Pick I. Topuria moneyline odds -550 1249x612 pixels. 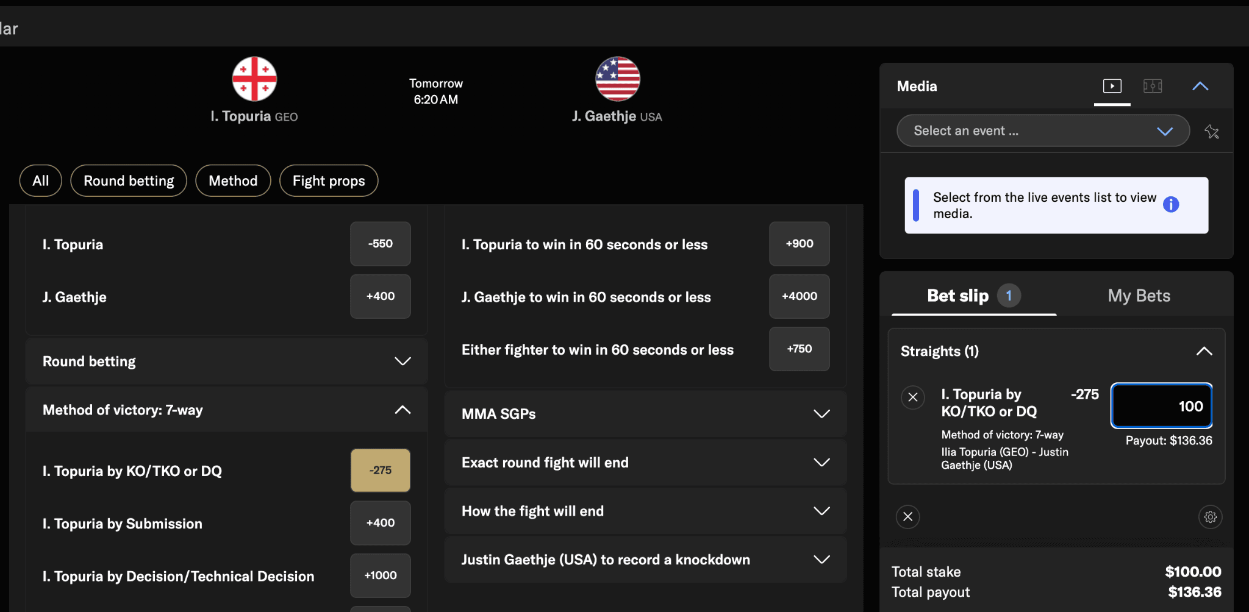[381, 244]
